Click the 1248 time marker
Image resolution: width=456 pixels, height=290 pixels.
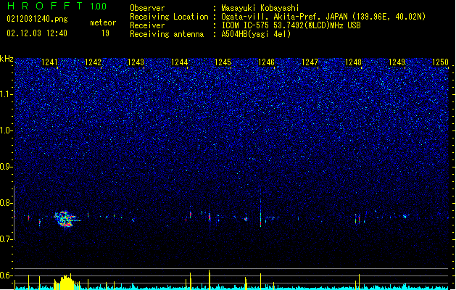click(x=353, y=62)
